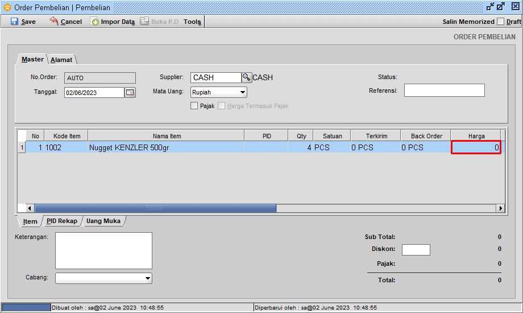This screenshot has width=523, height=313.
Task: Click the Back Order 0 PCS cell
Action: (425, 147)
